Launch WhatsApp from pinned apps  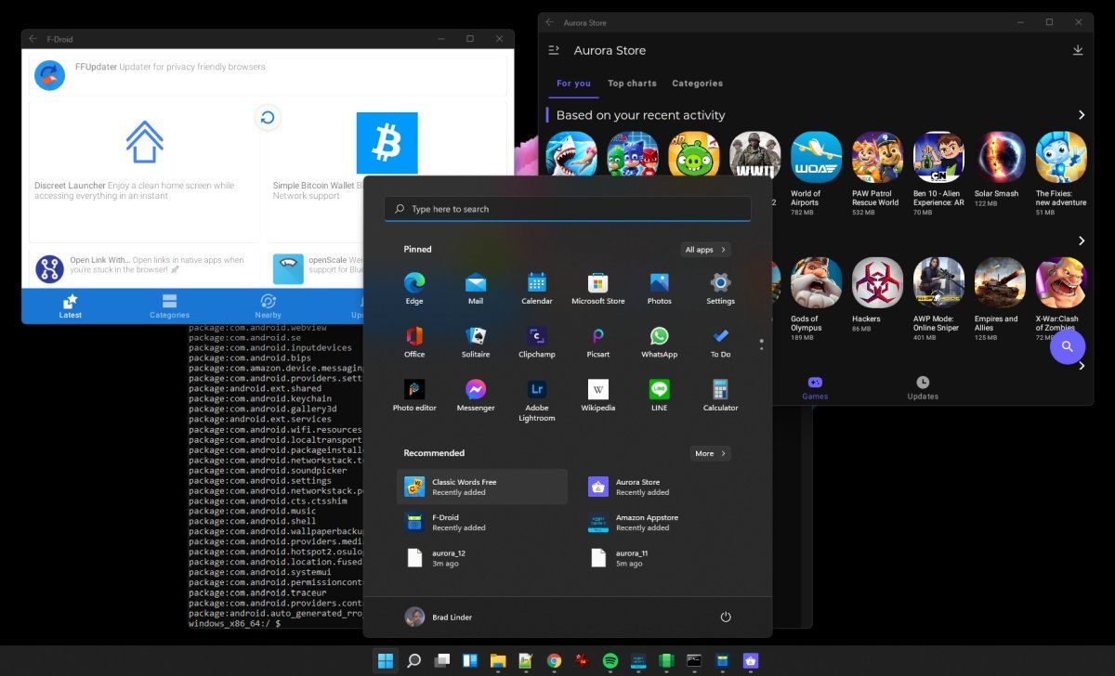tap(660, 342)
